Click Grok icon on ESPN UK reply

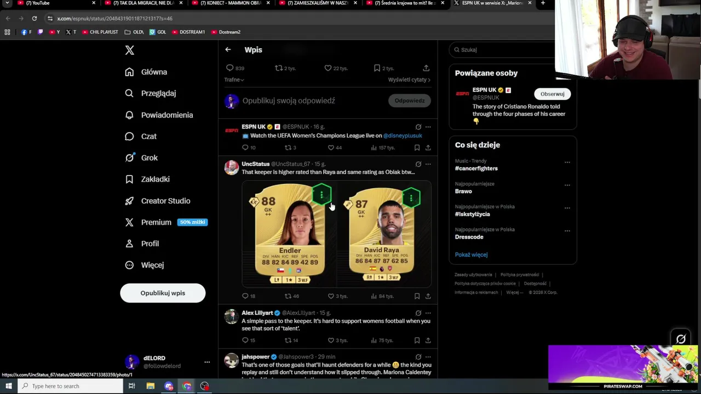pos(418,126)
